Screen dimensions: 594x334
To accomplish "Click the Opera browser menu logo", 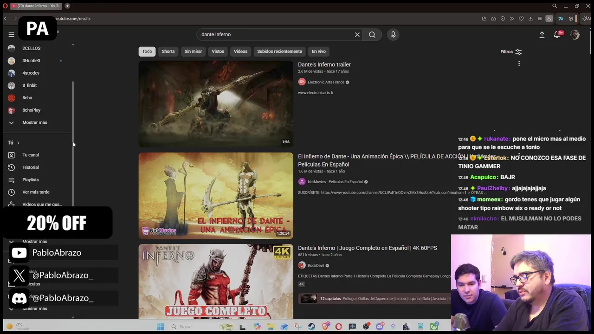I will tap(5, 6).
